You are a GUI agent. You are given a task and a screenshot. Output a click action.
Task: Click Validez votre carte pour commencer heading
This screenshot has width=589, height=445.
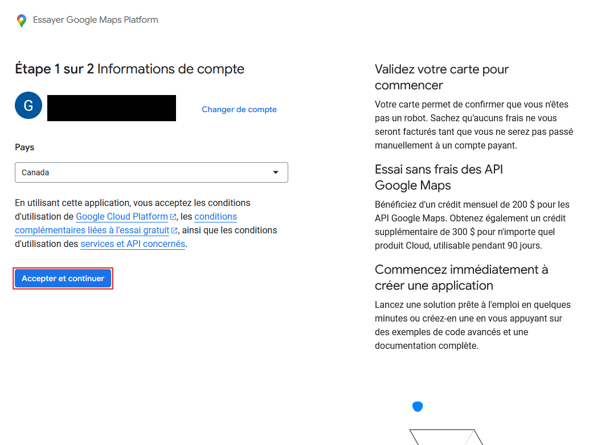click(x=442, y=77)
